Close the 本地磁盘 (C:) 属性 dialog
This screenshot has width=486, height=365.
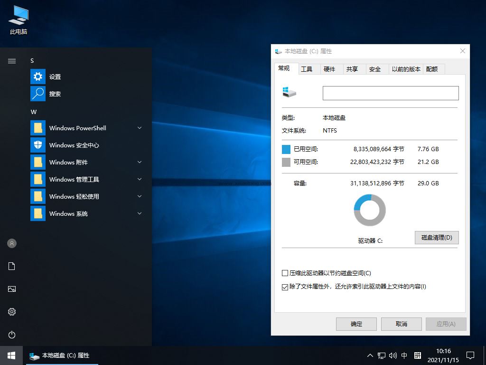[x=462, y=51]
